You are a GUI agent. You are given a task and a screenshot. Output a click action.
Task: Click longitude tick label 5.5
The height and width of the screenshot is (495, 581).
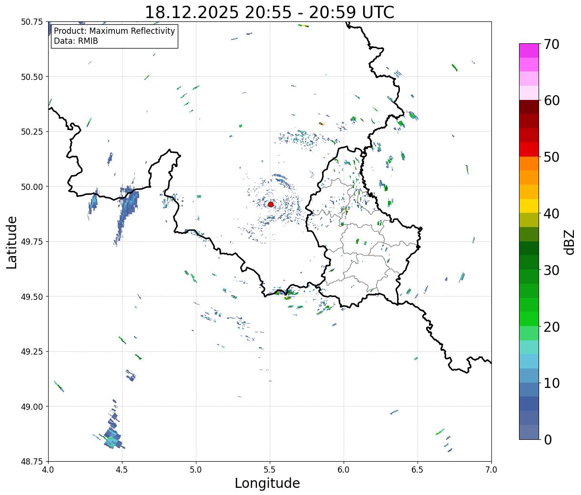point(270,470)
